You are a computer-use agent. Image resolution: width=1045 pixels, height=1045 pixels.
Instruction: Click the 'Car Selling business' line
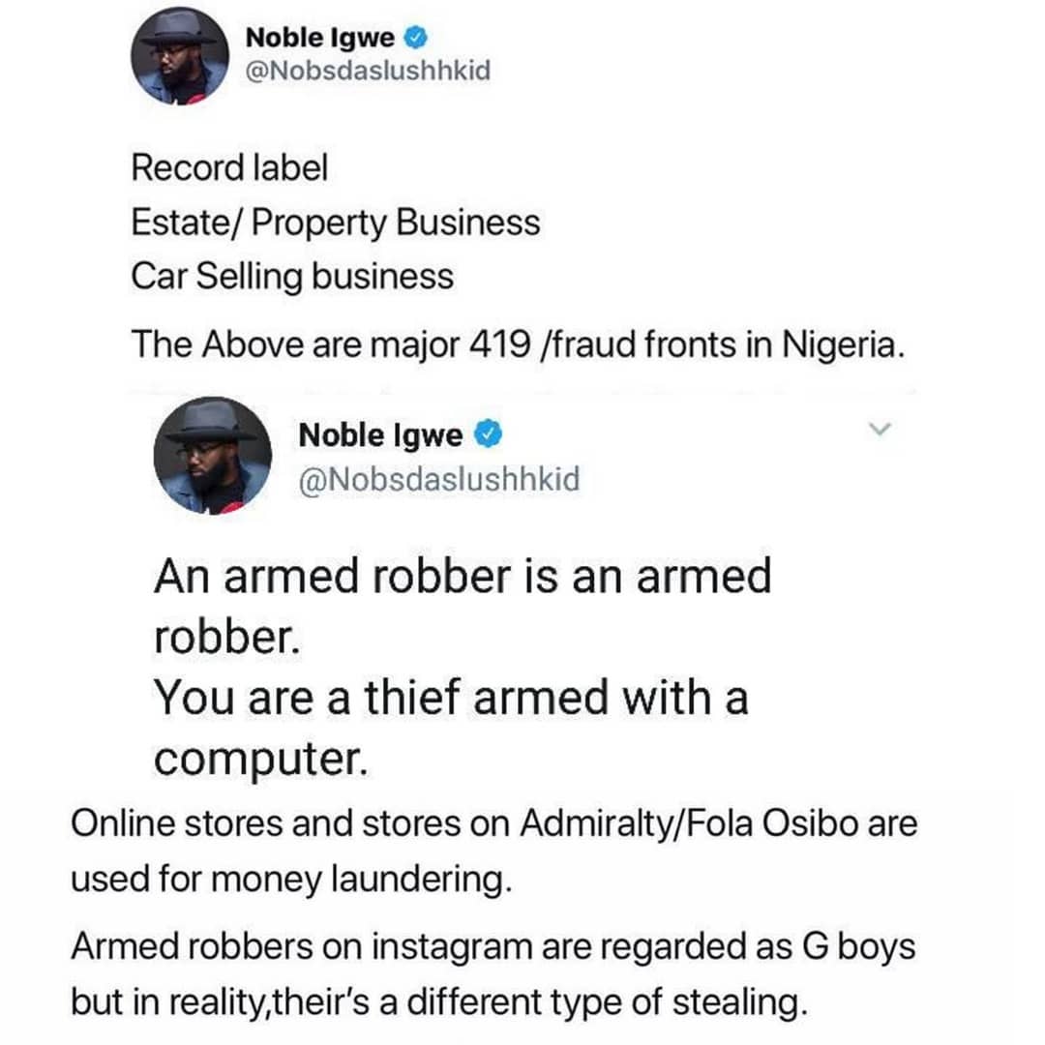(292, 277)
